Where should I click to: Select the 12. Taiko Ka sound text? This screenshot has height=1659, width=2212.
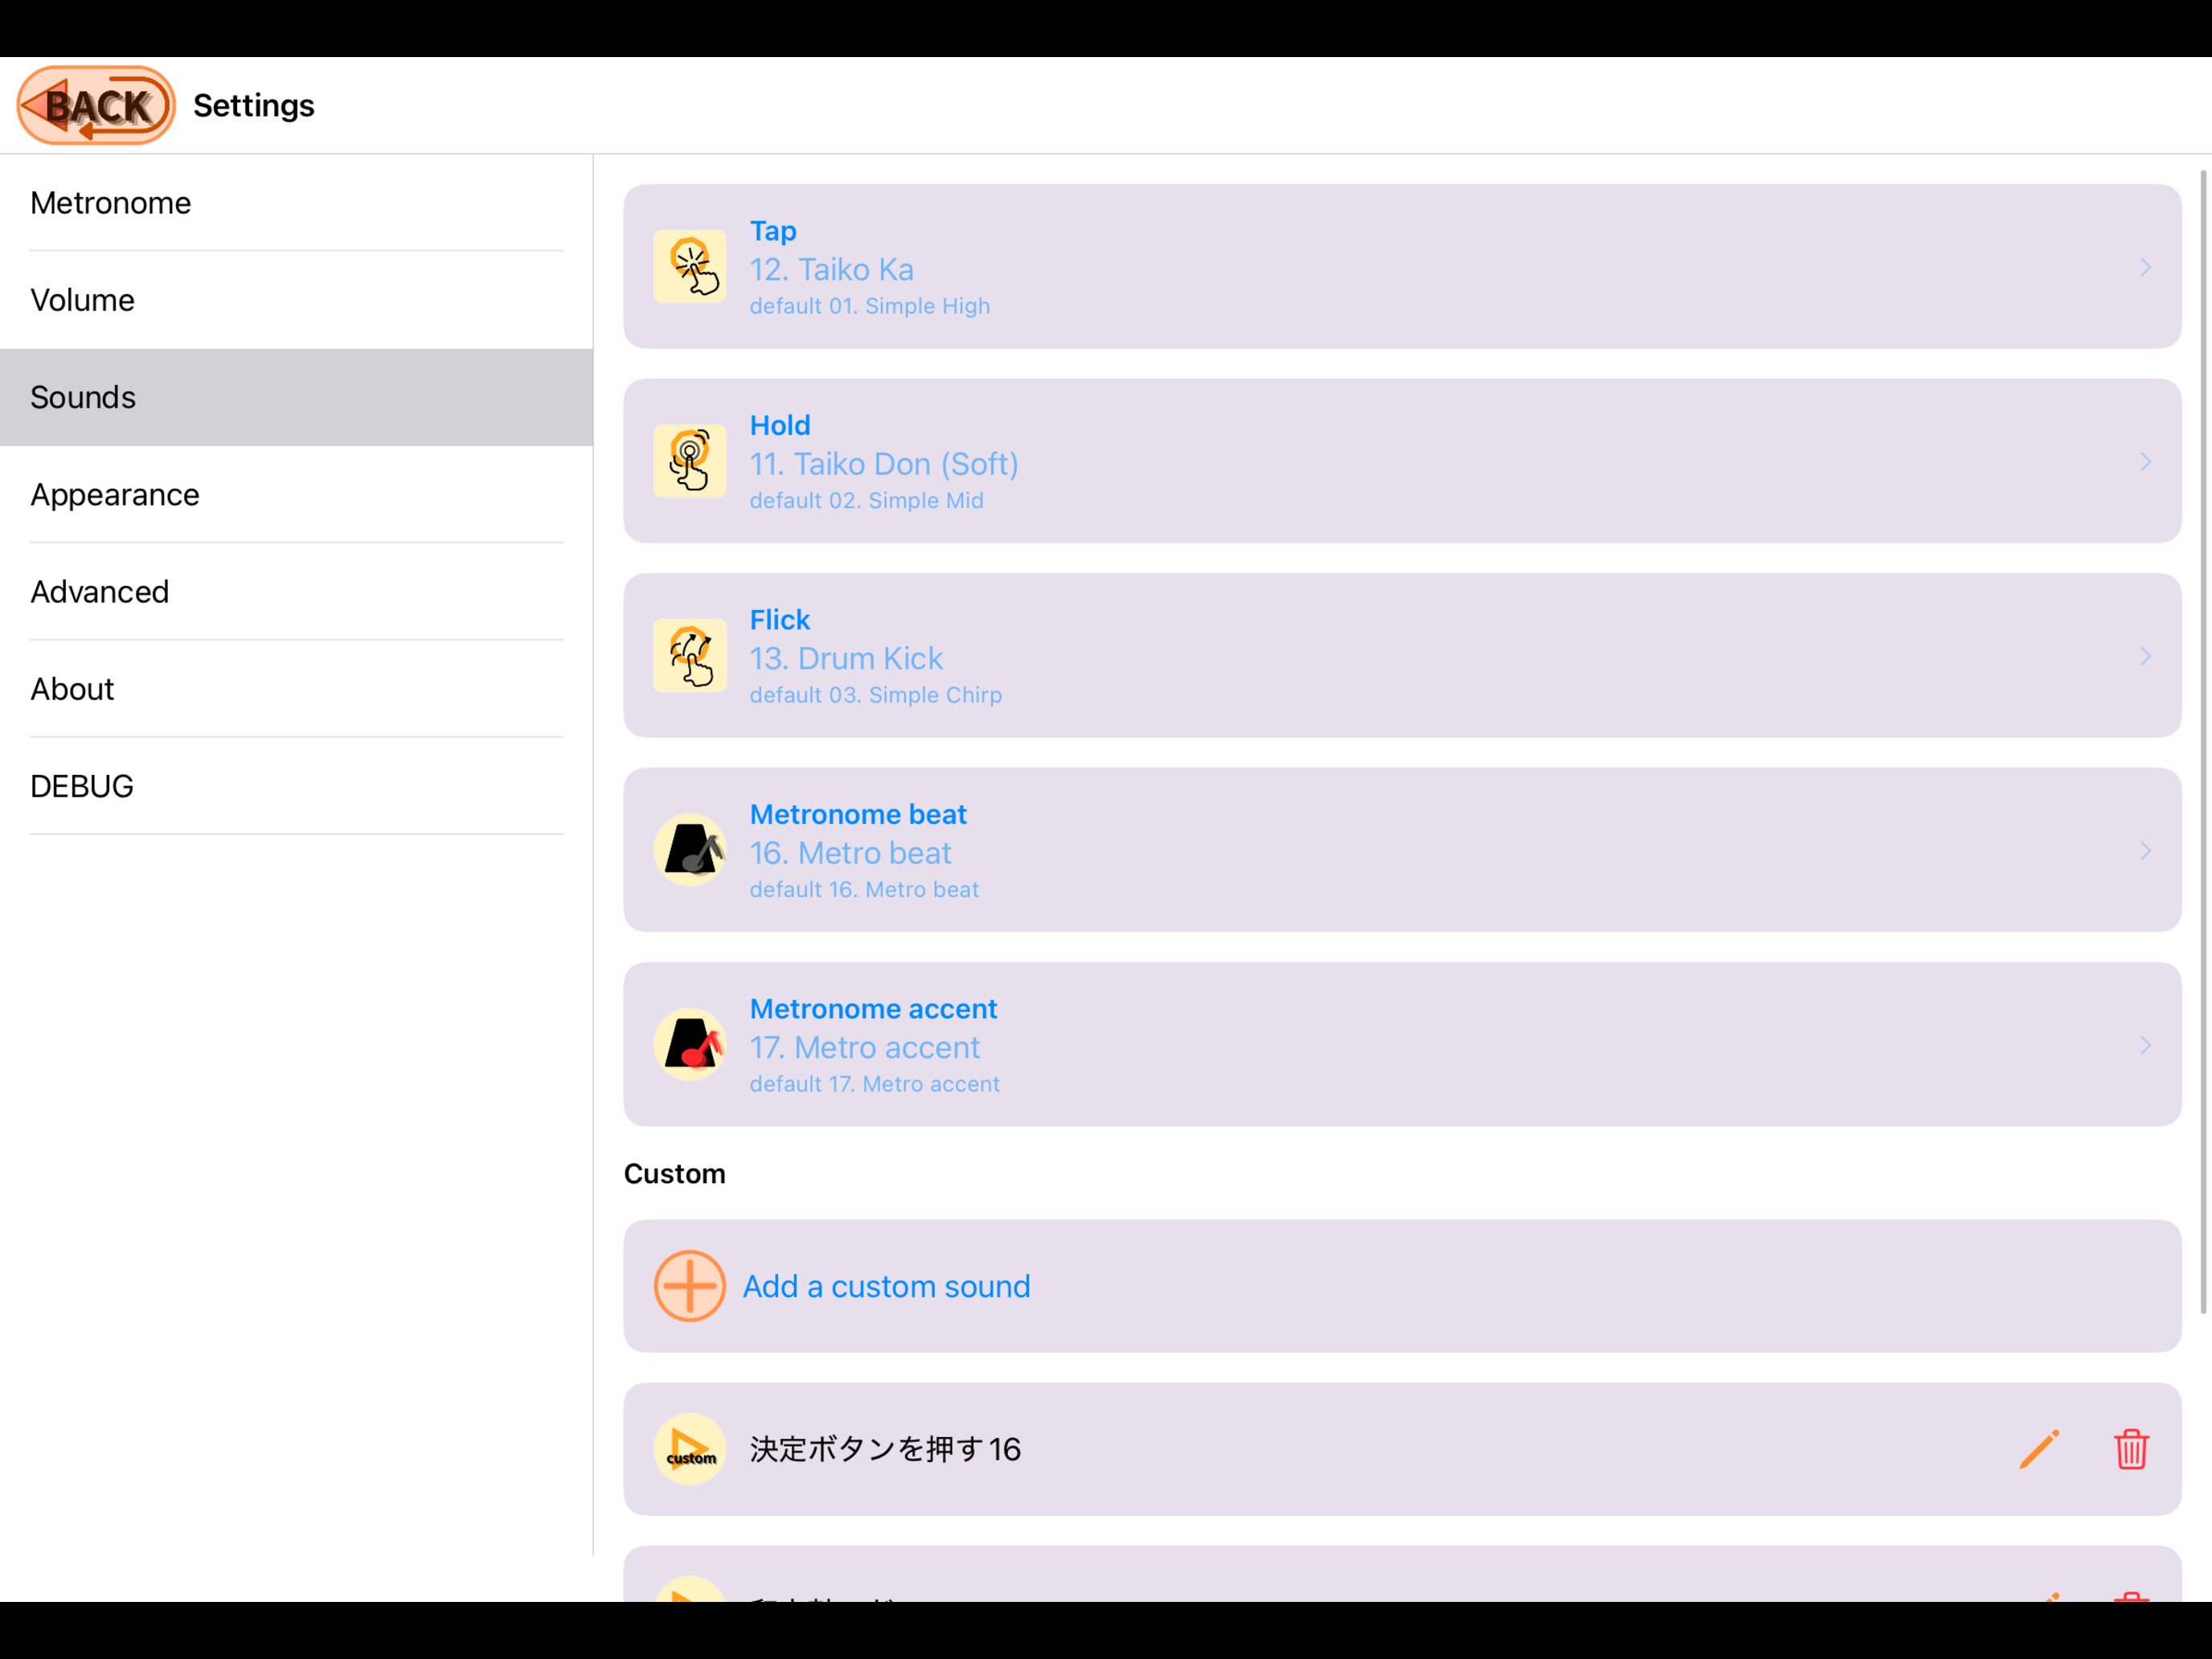tap(832, 269)
